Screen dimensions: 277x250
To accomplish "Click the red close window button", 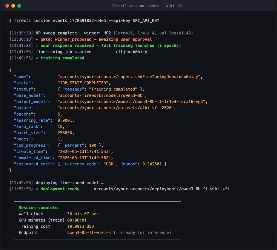I will coord(7,6).
